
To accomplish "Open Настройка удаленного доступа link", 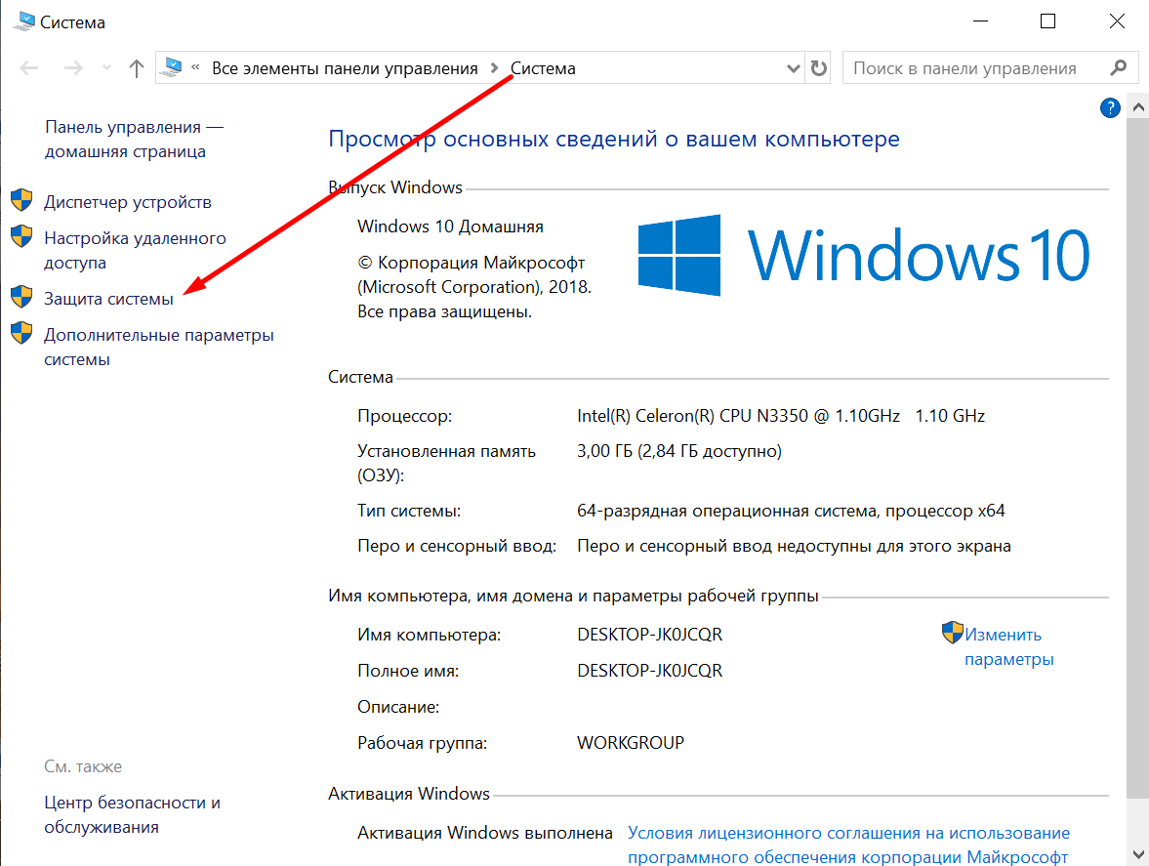I will click(135, 250).
